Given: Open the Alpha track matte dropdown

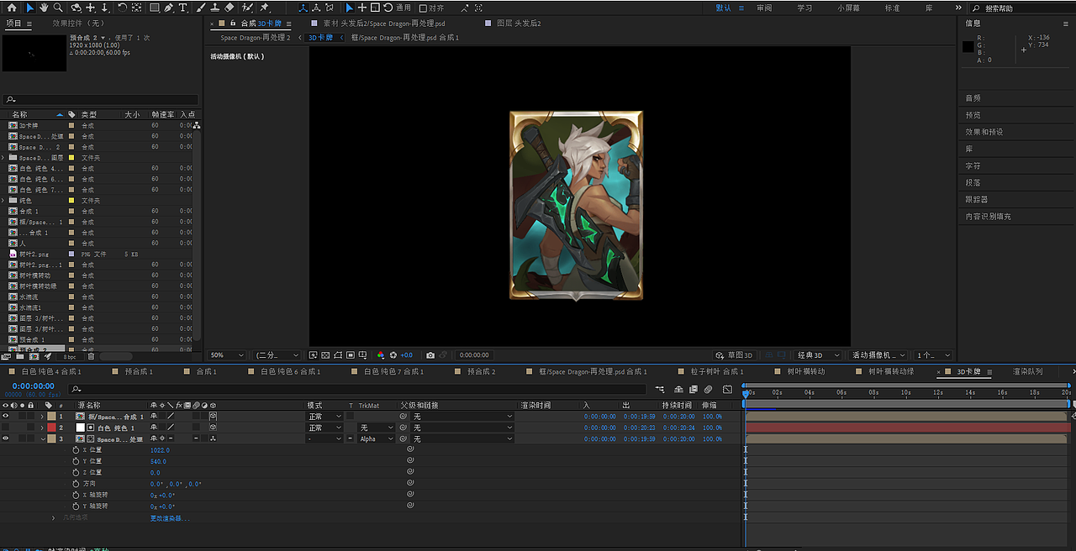Looking at the screenshot, I should [376, 439].
